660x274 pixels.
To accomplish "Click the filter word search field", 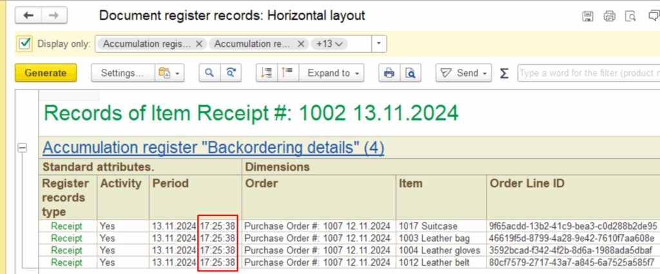I will 588,73.
